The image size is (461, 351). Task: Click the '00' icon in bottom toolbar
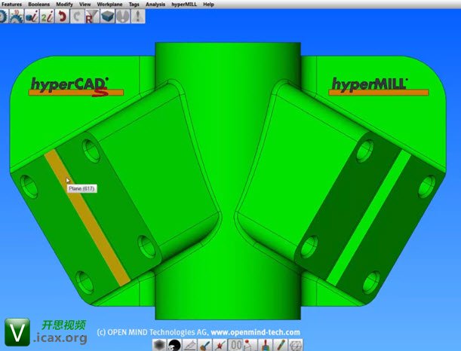pos(235,345)
